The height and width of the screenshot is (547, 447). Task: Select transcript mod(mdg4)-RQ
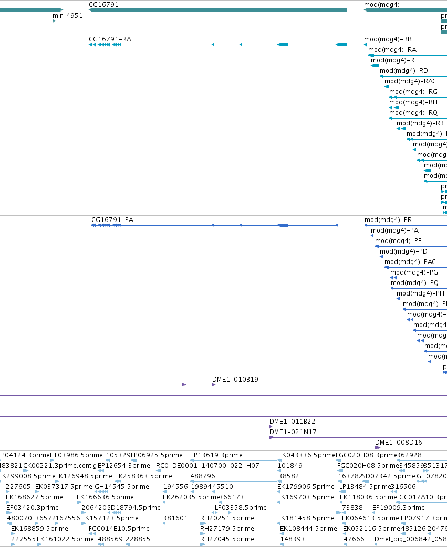[x=413, y=112]
